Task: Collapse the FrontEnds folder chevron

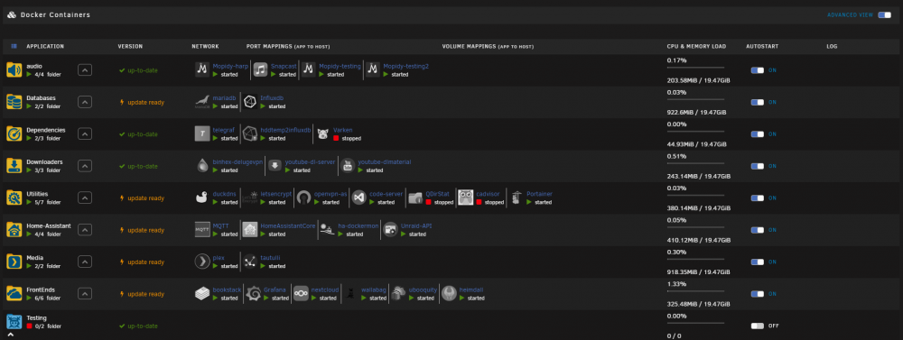Action: (x=85, y=293)
